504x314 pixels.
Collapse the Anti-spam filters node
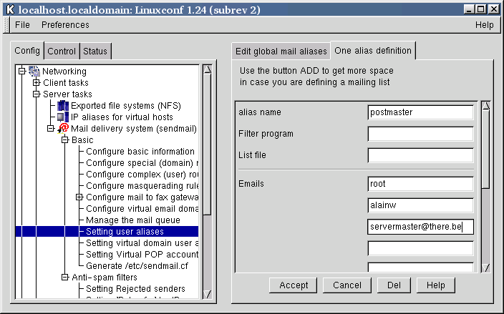65,277
